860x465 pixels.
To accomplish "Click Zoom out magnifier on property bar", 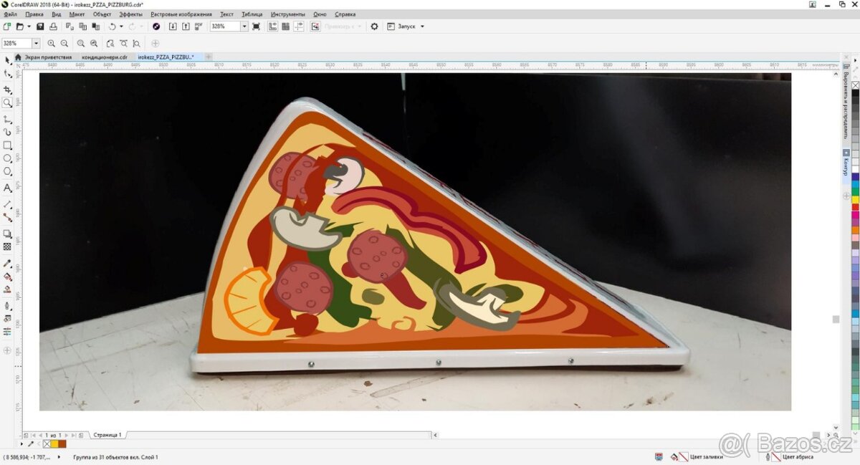I will coord(64,44).
